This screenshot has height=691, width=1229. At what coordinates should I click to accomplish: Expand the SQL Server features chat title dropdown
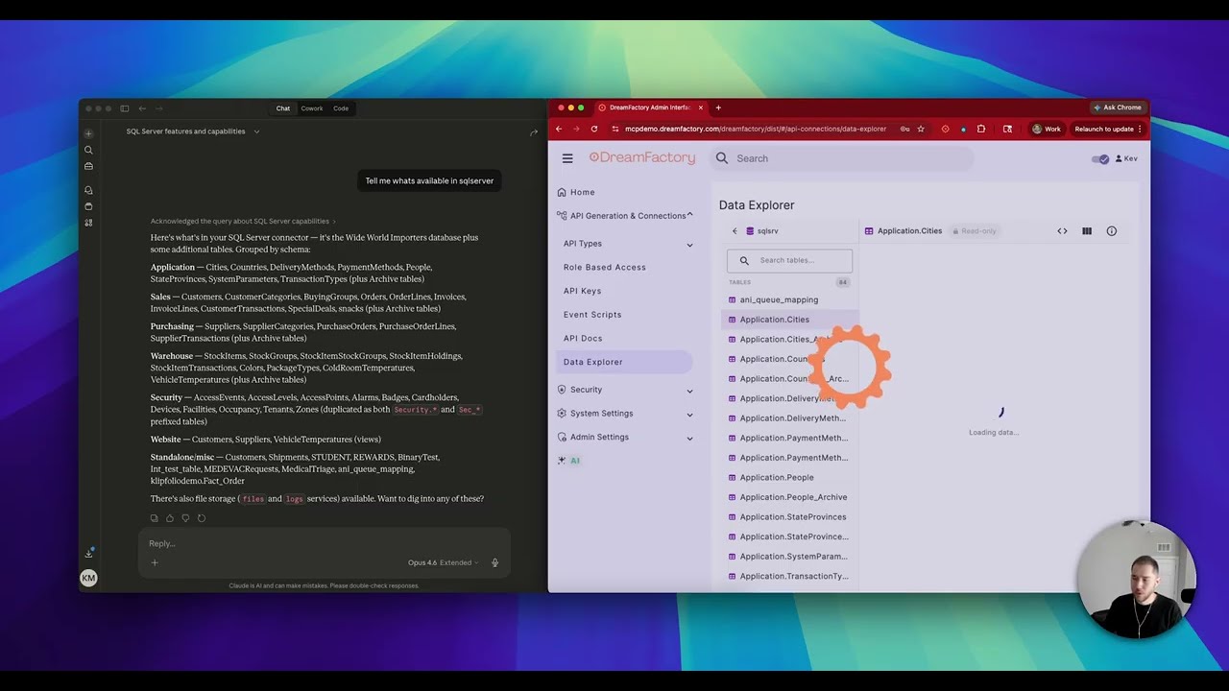click(256, 131)
